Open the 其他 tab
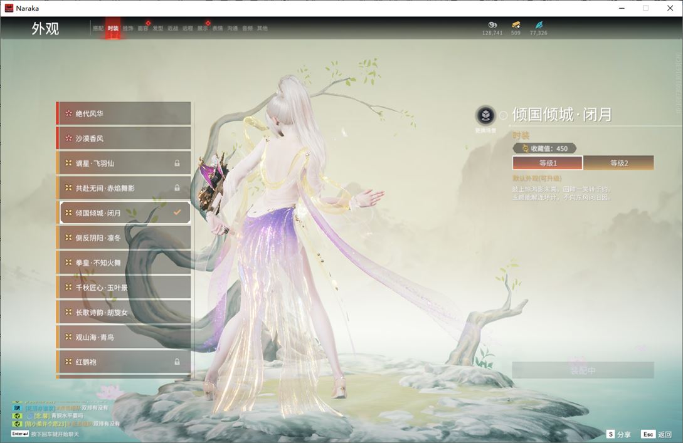The image size is (683, 443). 262,28
